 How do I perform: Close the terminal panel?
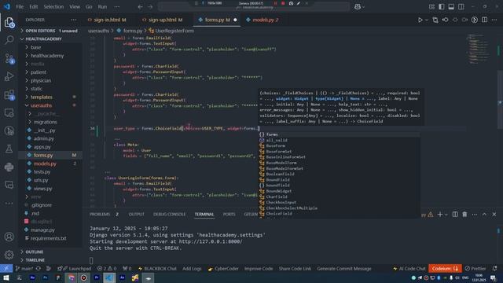494,215
